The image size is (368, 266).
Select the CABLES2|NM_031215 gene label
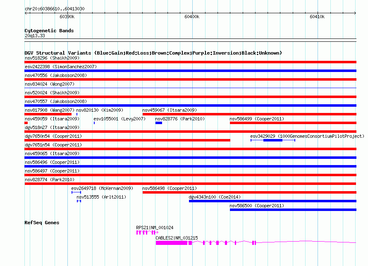177,238
